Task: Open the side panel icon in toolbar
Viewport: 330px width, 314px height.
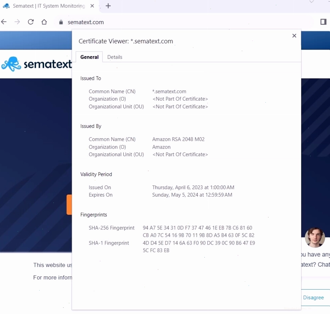Action: click(323, 22)
